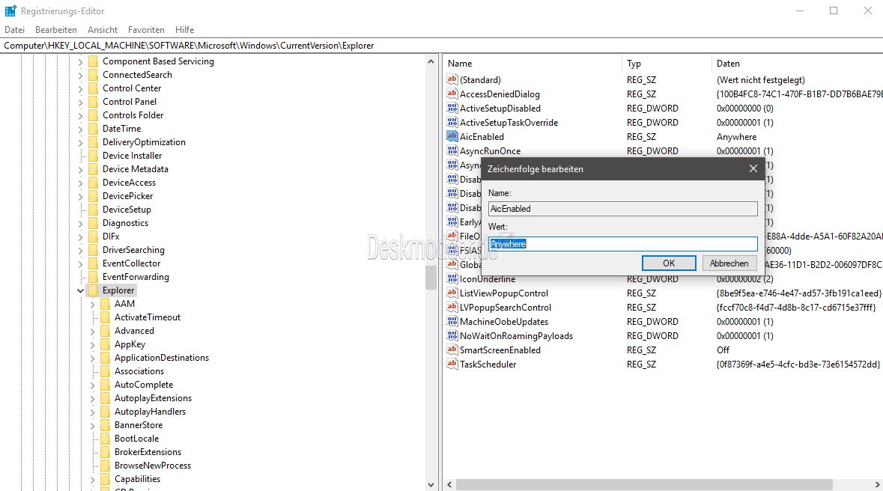
Task: Confirm the edit with OK button
Action: pos(669,263)
